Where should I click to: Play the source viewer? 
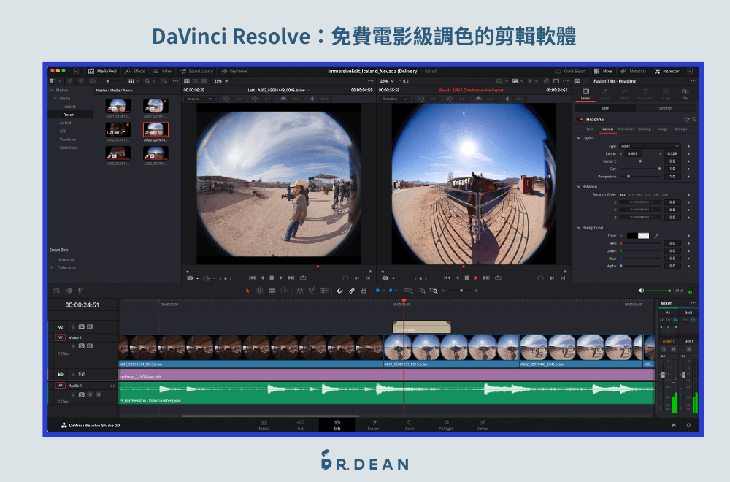coord(281,278)
